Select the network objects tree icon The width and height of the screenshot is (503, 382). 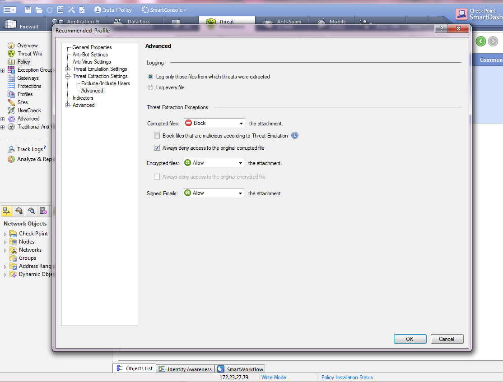pos(7,211)
